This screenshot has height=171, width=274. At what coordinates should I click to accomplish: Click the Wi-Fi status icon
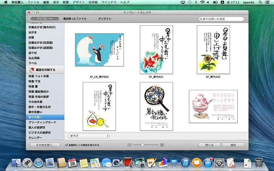pyautogui.click(x=202, y=2)
